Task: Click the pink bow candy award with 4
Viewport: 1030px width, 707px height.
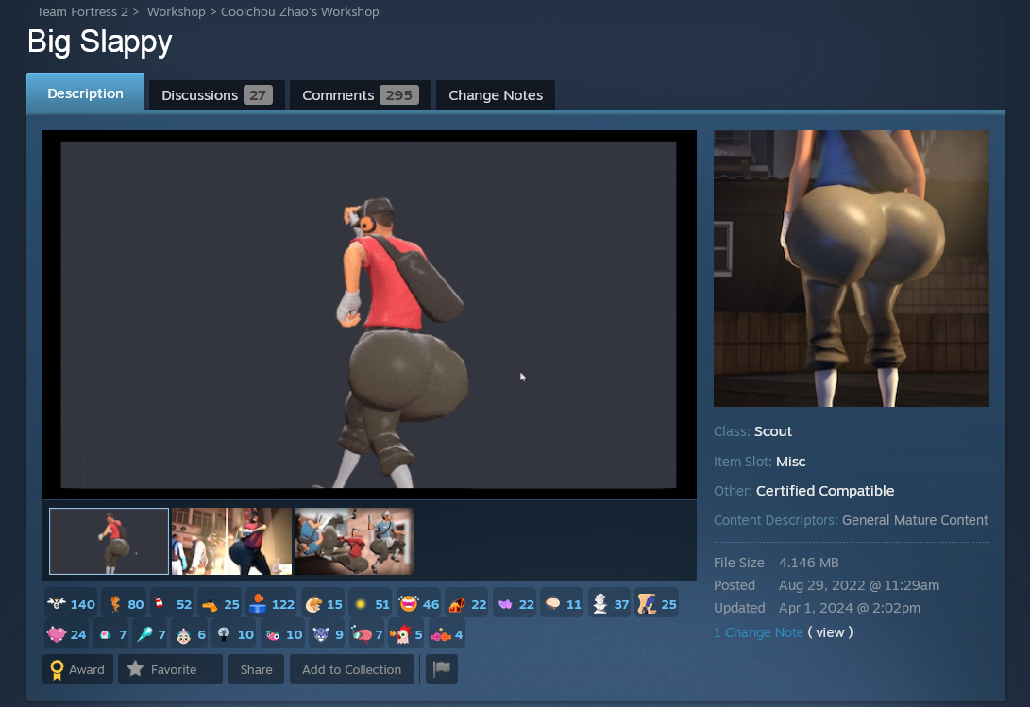Action: pyautogui.click(x=446, y=634)
